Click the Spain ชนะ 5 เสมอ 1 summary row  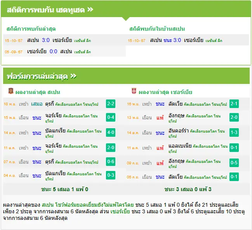coord(64,189)
